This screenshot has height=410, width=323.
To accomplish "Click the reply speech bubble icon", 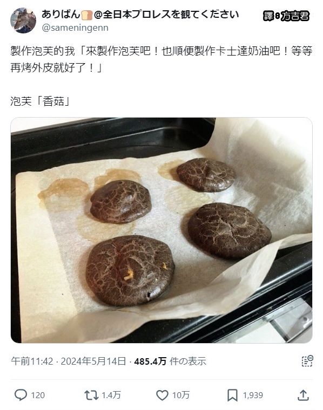I will point(21,395).
